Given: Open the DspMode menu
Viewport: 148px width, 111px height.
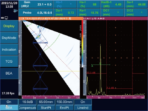Looking at the screenshot, I should (9, 38).
